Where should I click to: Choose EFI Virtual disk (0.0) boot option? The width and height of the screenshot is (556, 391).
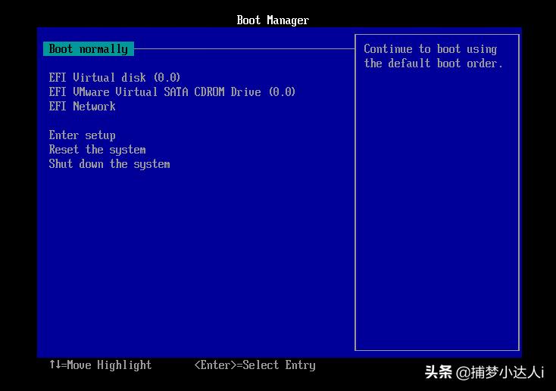114,78
